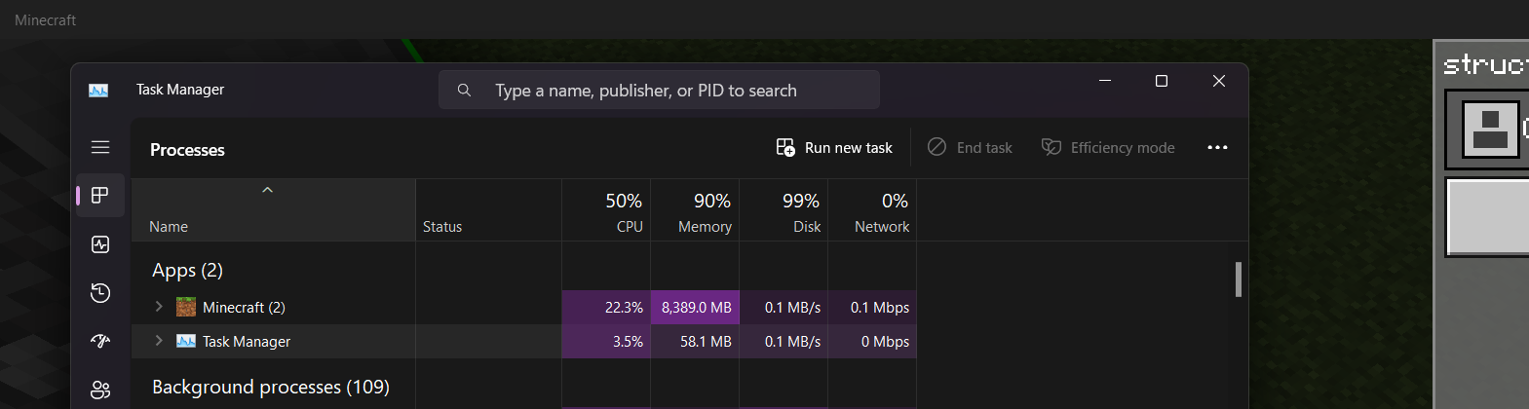Image resolution: width=1529 pixels, height=409 pixels.
Task: Select the Processes sidebar icon
Action: pos(100,195)
